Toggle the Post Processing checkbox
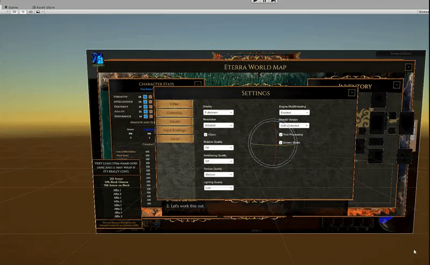Viewport: 430px width, 265px height. click(281, 135)
